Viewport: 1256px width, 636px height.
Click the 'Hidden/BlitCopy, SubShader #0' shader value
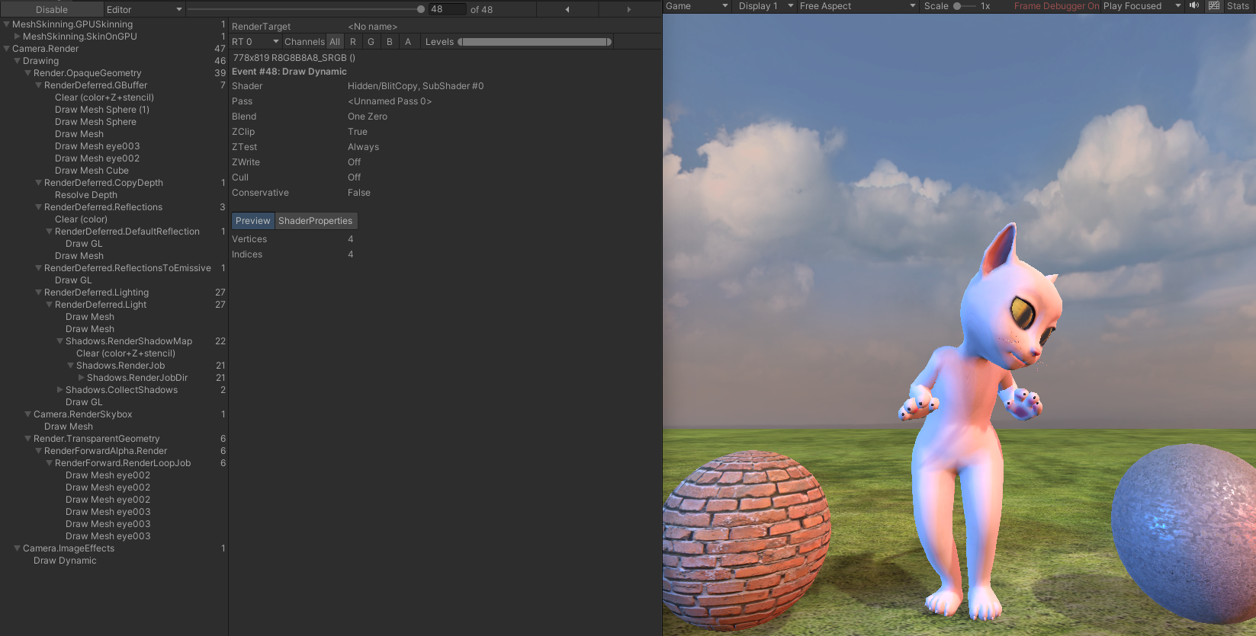(416, 86)
